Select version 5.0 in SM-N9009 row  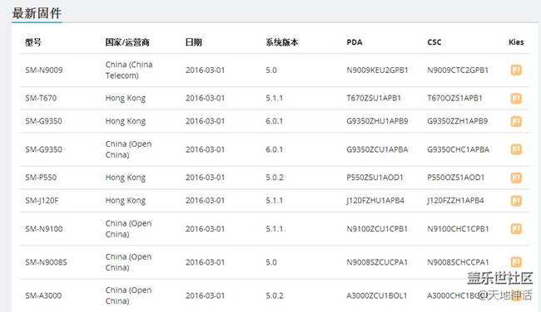pyautogui.click(x=271, y=71)
